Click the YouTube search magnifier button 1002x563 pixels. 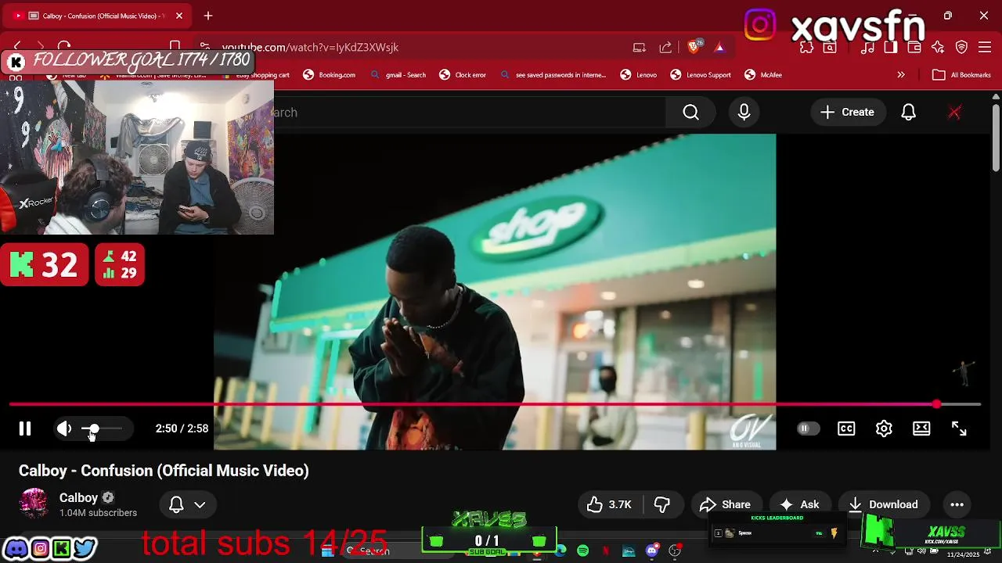pos(690,113)
